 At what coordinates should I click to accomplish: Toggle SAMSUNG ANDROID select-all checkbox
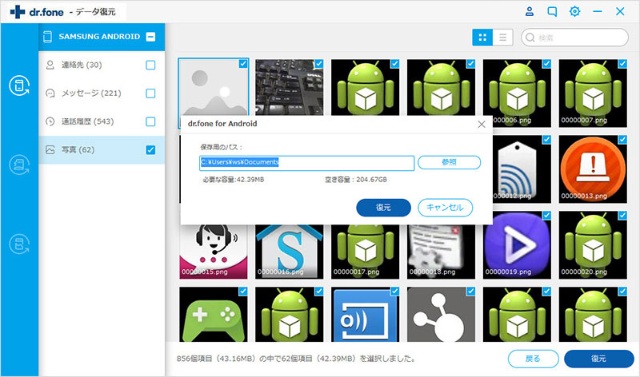(x=150, y=37)
